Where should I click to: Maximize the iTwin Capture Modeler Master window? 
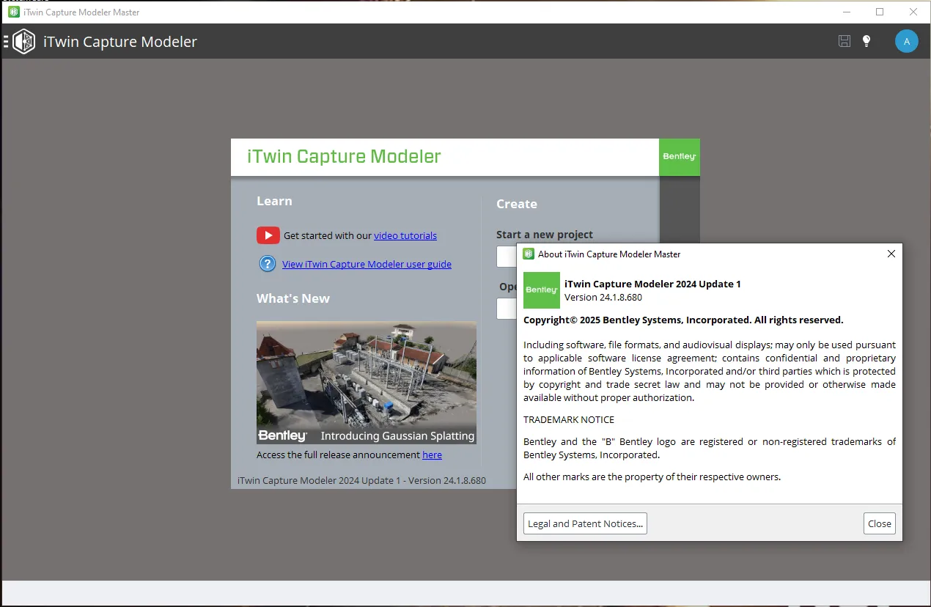[880, 12]
